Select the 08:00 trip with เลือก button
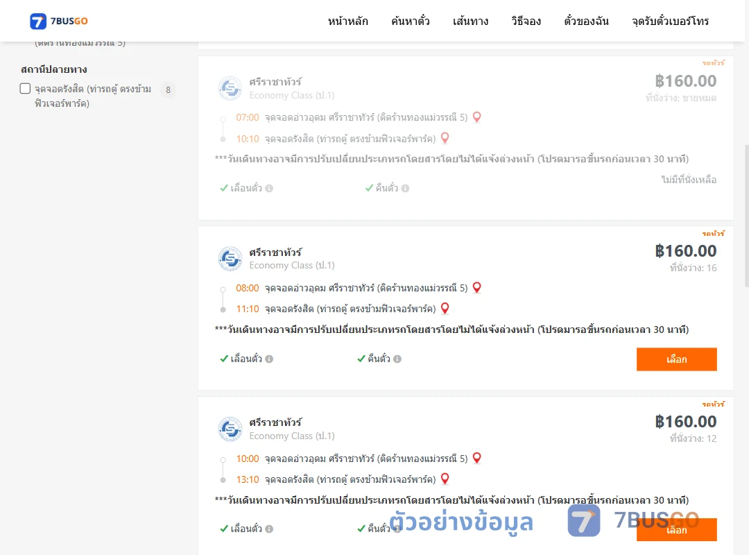Image resolution: width=749 pixels, height=555 pixels. click(x=676, y=359)
